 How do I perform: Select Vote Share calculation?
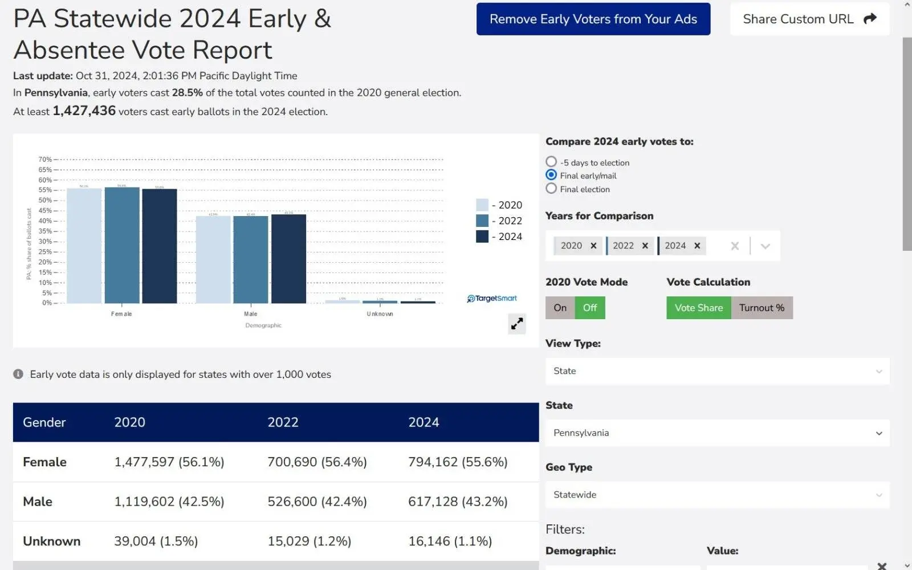coord(698,308)
